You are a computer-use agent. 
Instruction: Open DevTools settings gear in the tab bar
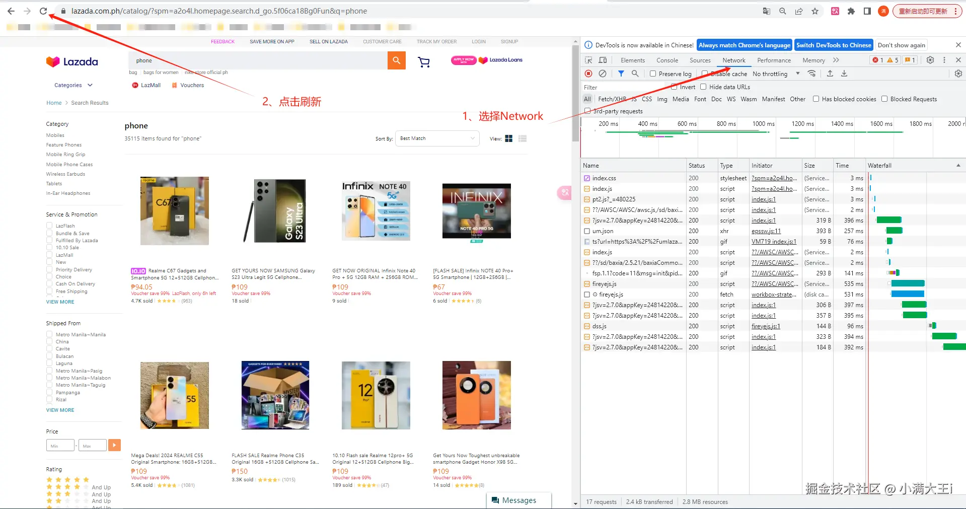pyautogui.click(x=930, y=60)
